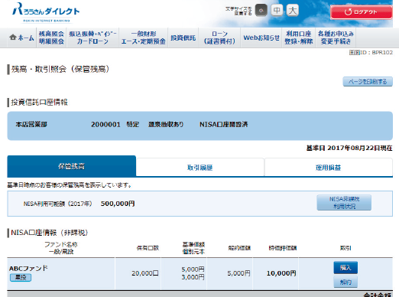The height and width of the screenshot is (297, 399).
Task: Click the NISA利用可能額 500,000円 value
Action: click(118, 204)
